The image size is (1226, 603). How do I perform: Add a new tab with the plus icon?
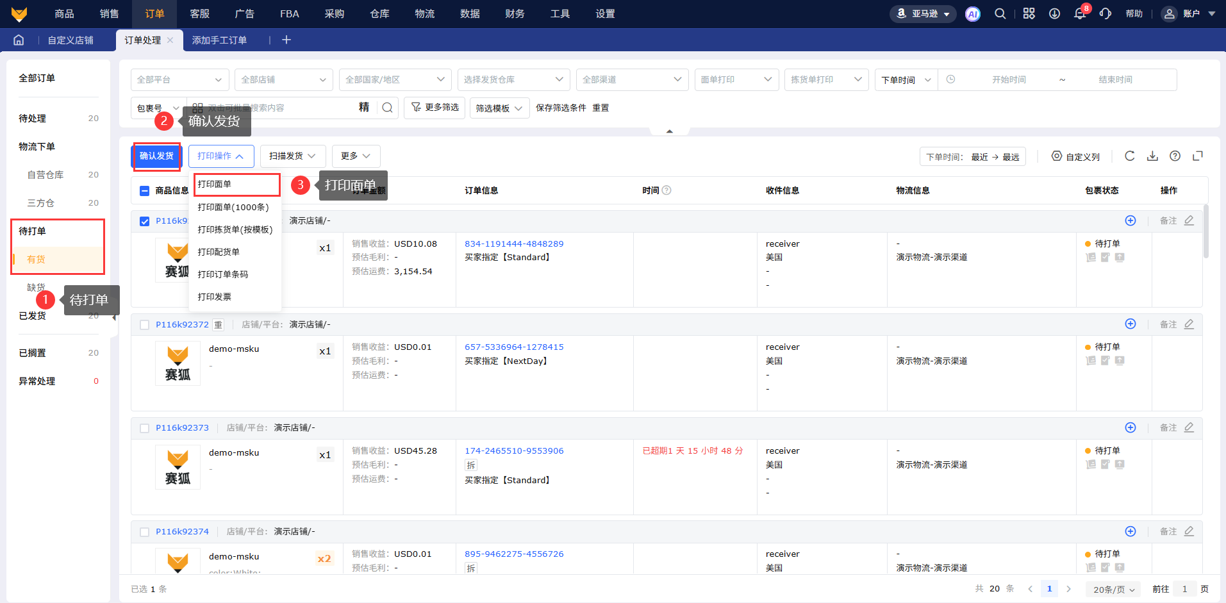coord(286,40)
